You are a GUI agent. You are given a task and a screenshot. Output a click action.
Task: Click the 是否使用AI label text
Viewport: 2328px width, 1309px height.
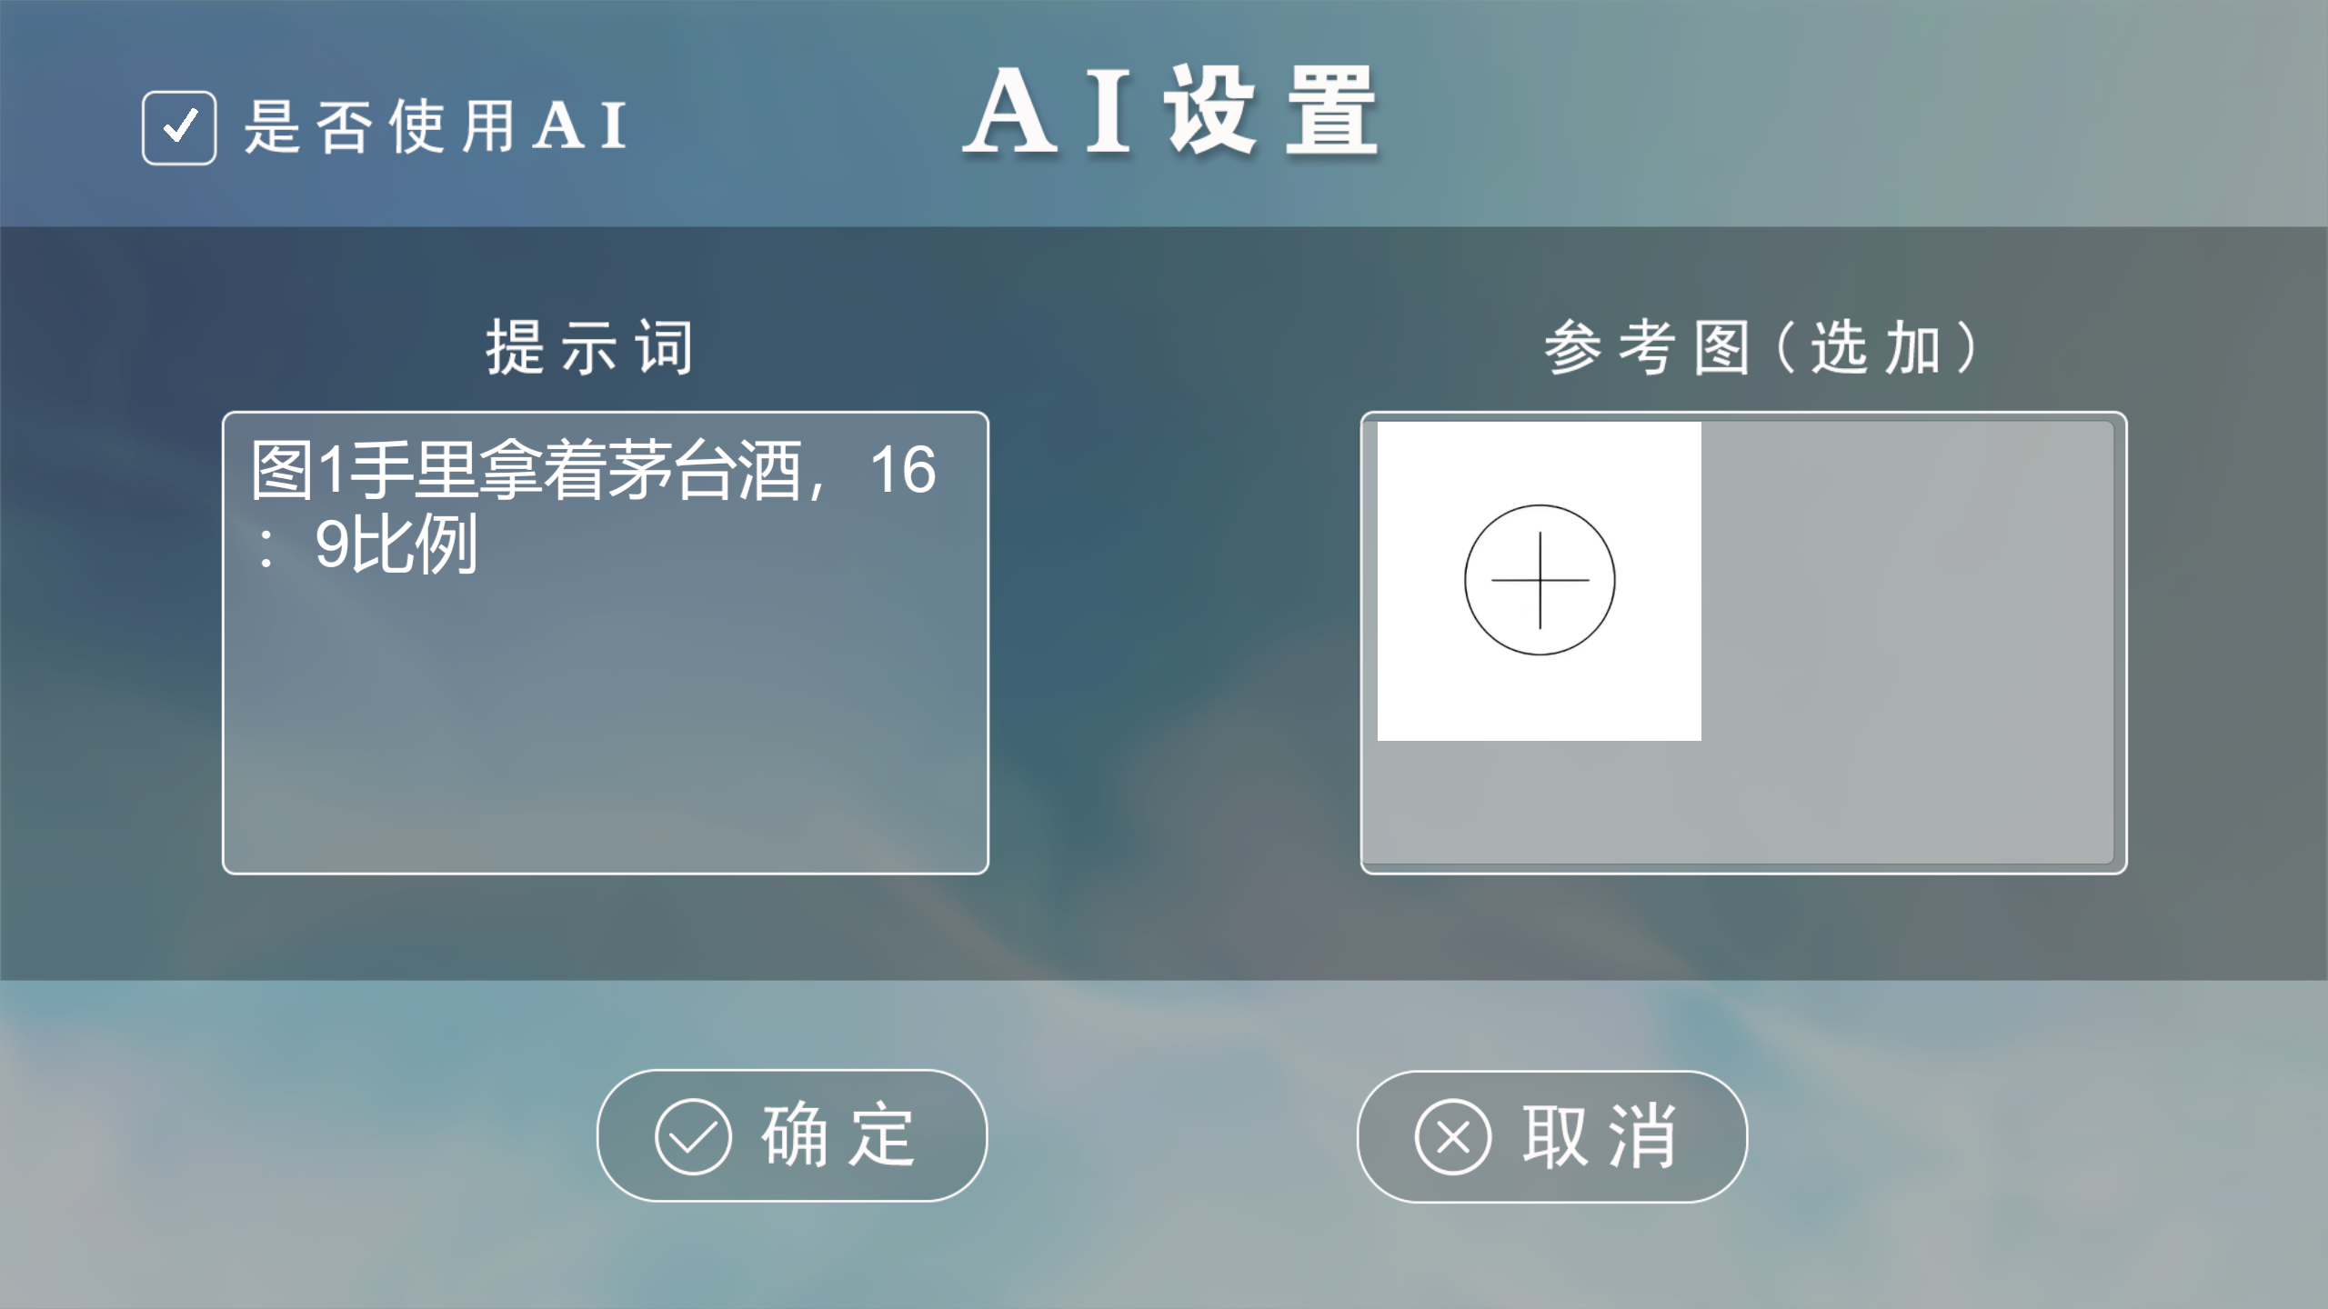pyautogui.click(x=435, y=127)
